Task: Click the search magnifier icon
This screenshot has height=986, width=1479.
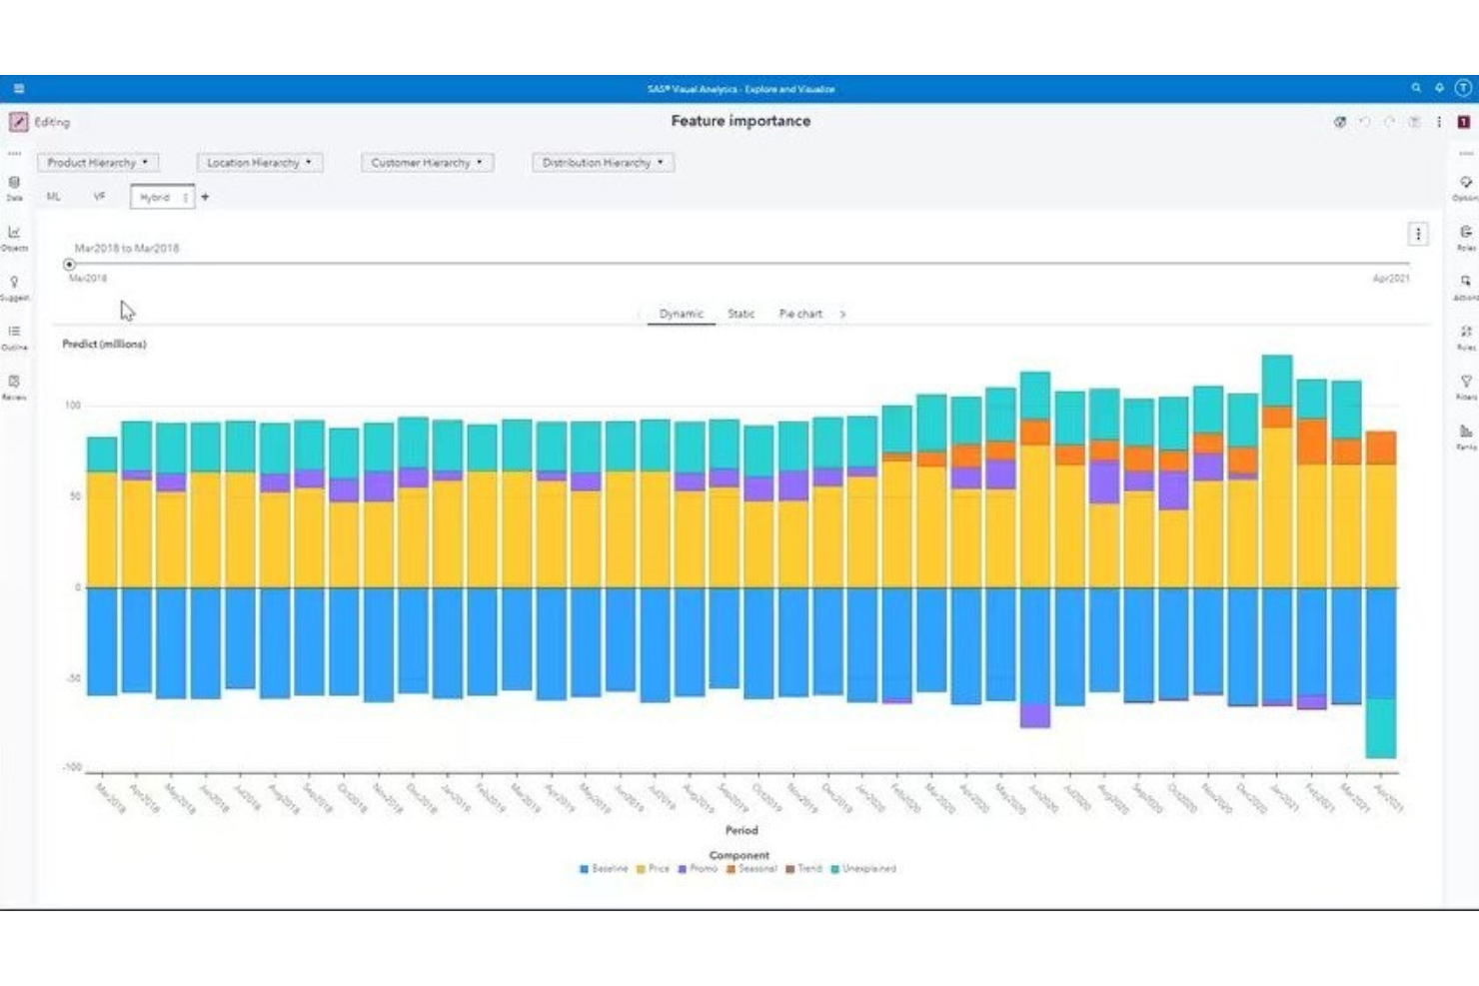Action: 1416,88
